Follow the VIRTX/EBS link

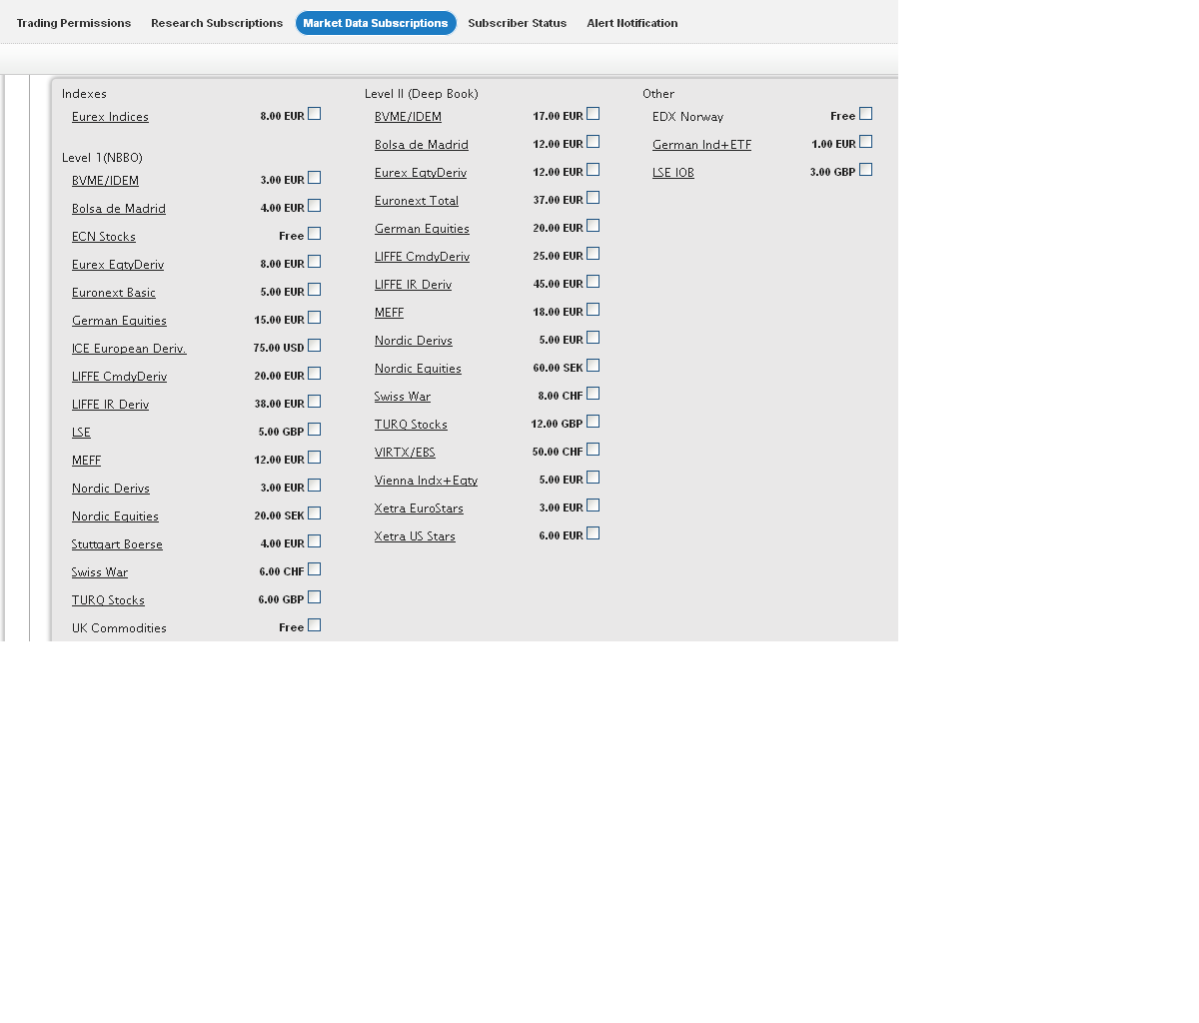[405, 453]
